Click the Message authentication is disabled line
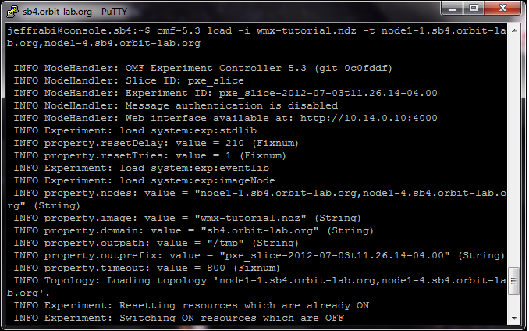 coord(176,105)
